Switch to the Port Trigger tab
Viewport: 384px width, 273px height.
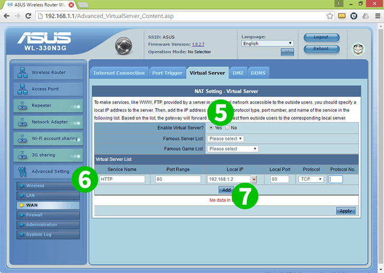[167, 73]
